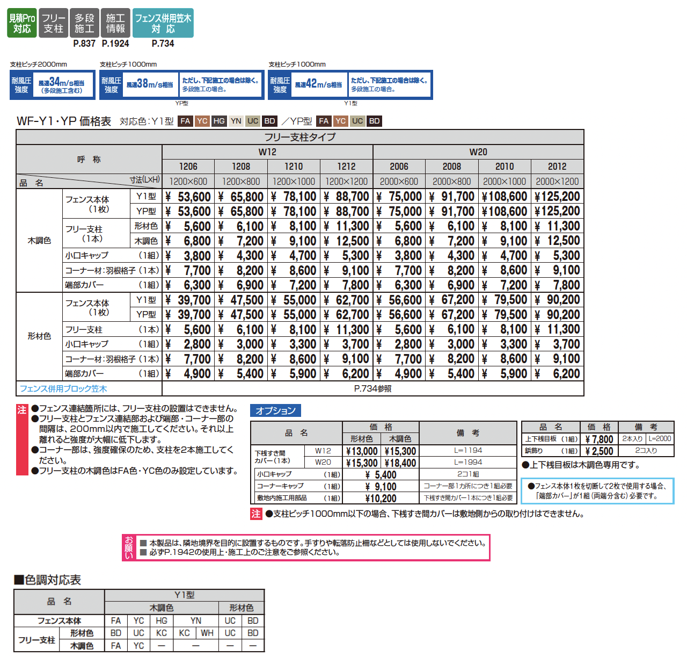The image size is (687, 664).
Task: Click the red 注 icon beside フェンス連結箇所 notes
Action: 21,410
